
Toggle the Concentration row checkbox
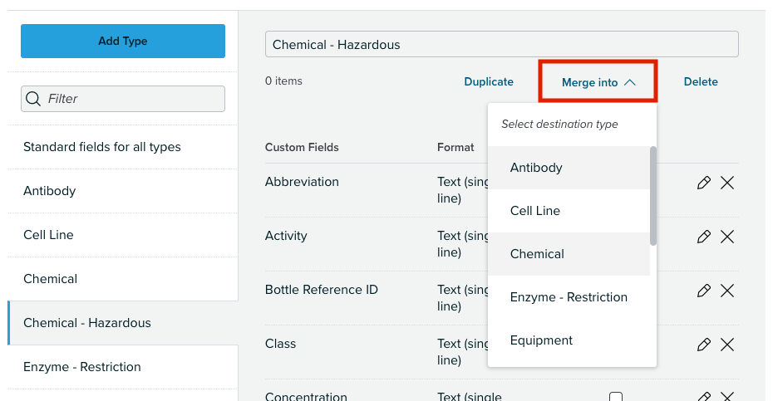tap(616, 397)
